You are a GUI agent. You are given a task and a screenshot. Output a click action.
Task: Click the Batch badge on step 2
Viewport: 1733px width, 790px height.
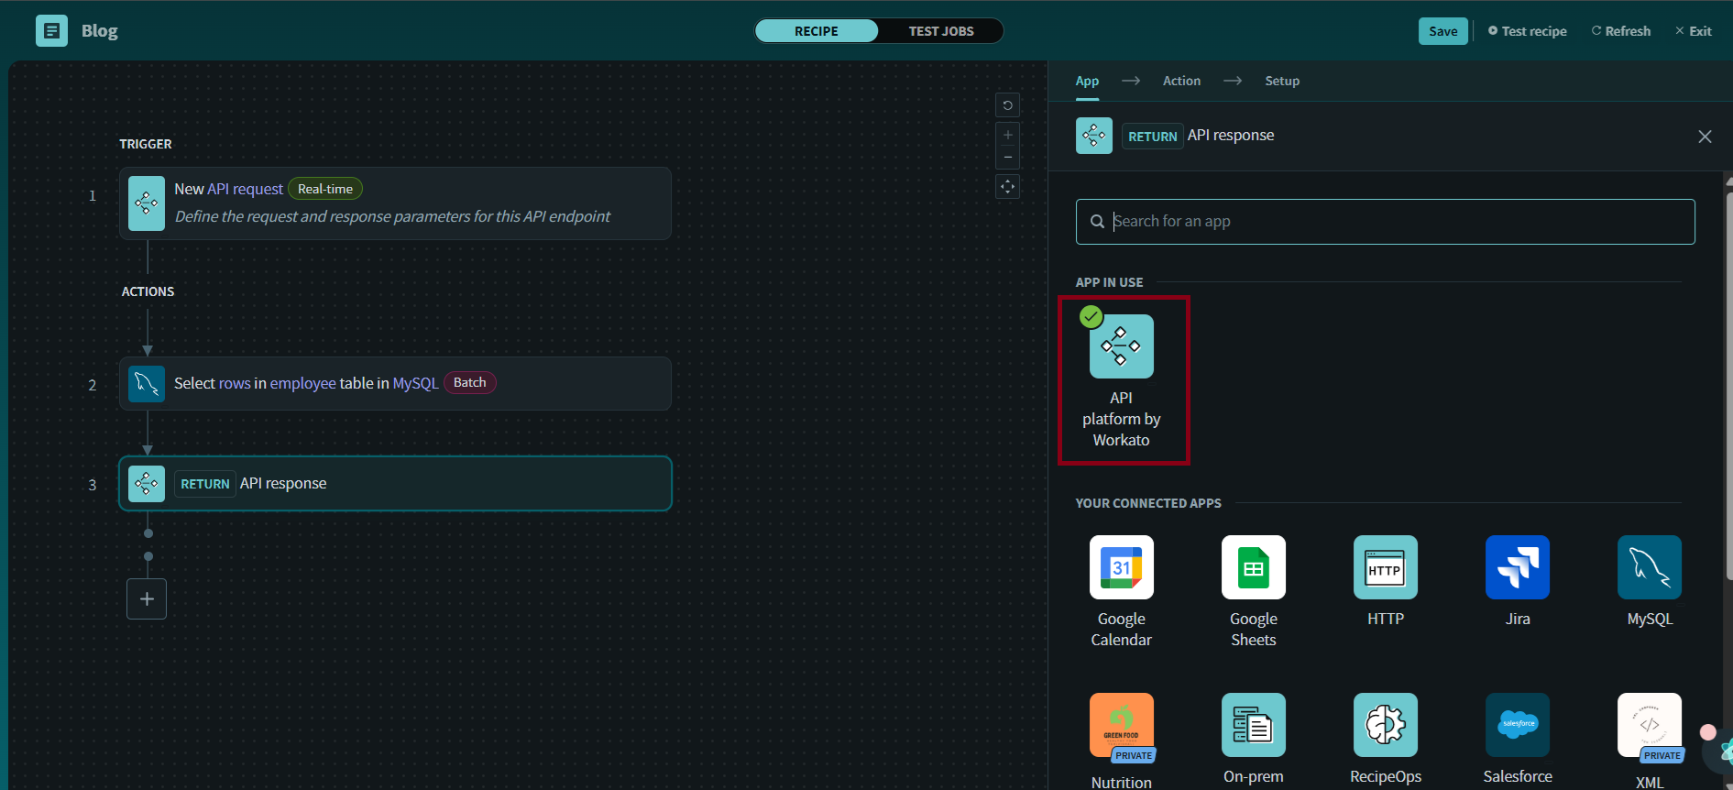pyautogui.click(x=470, y=382)
